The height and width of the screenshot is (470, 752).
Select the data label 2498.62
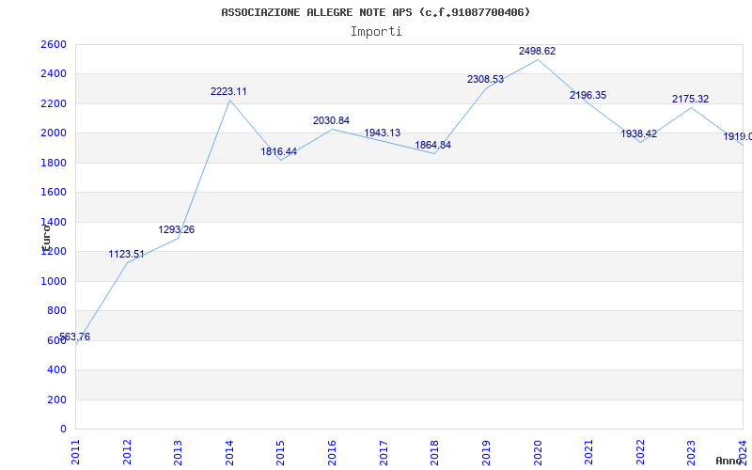point(537,52)
